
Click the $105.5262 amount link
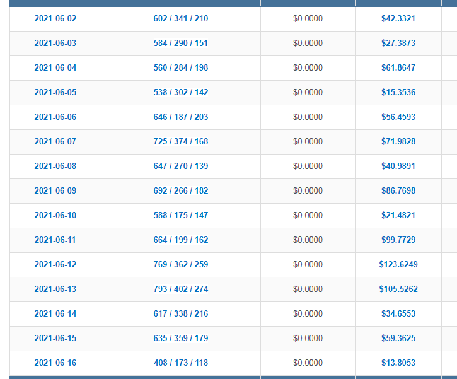398,289
